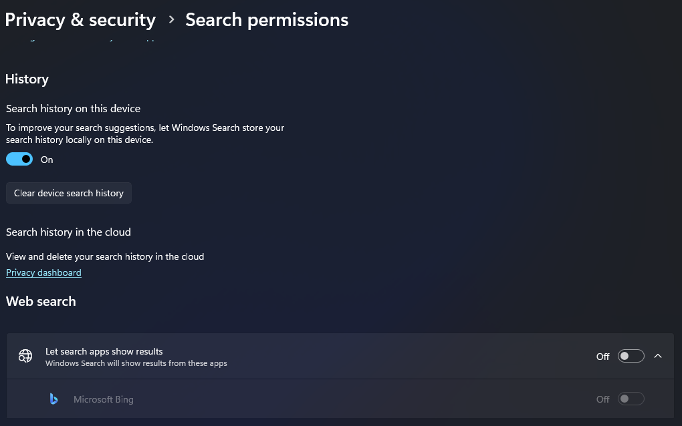Turn off search history on this device

tap(19, 160)
